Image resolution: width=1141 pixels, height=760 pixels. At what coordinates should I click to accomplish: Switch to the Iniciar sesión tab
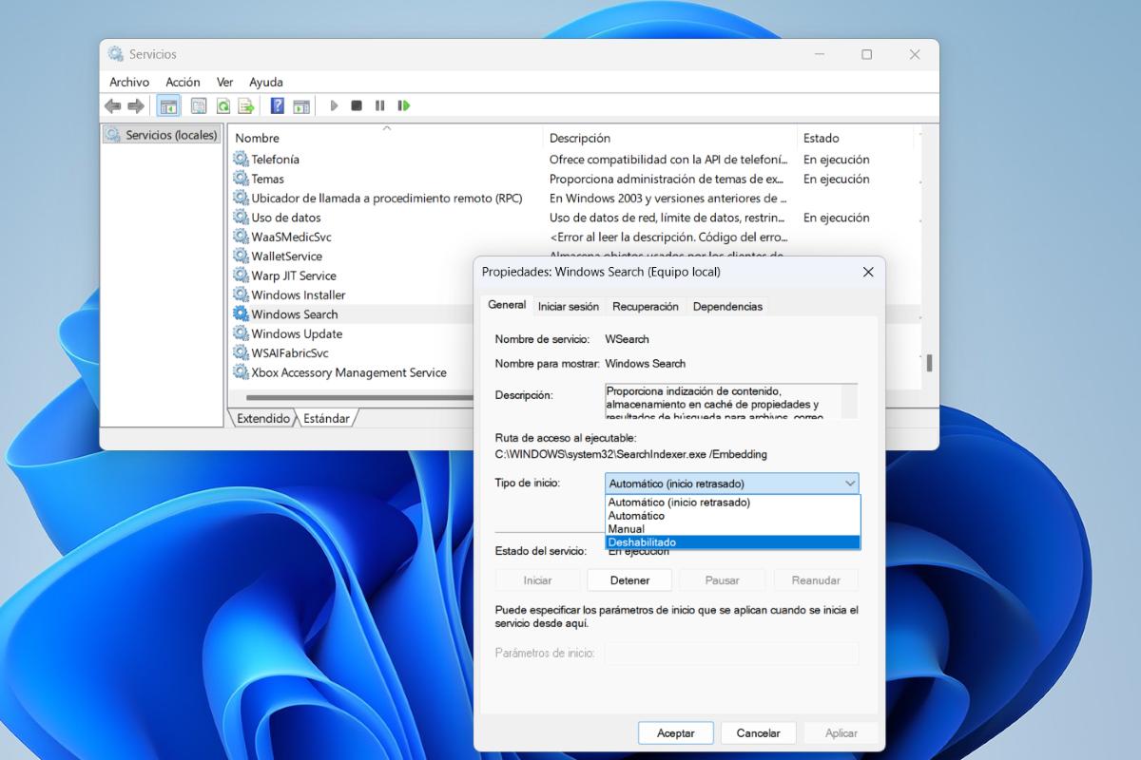[x=569, y=306]
